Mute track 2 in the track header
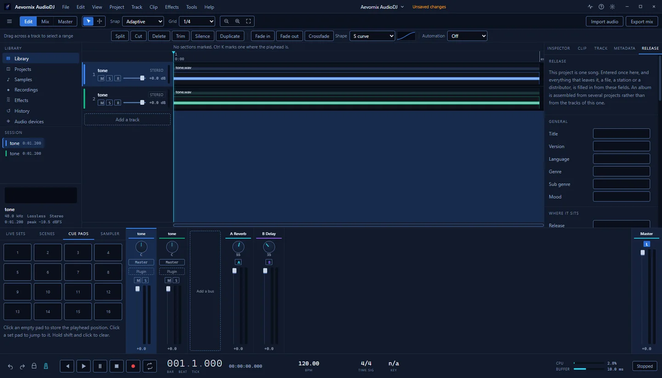Image resolution: width=662 pixels, height=378 pixels. click(102, 103)
